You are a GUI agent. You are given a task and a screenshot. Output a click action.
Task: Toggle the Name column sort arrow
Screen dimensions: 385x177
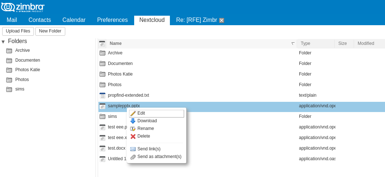(293, 43)
